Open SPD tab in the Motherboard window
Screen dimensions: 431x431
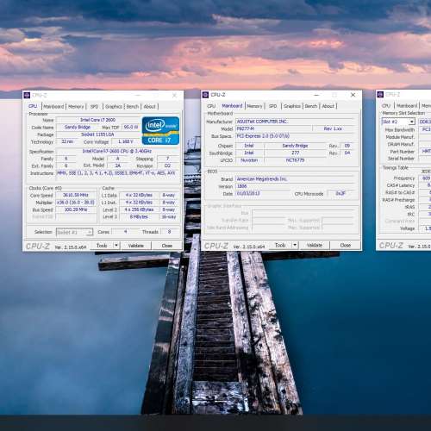(272, 106)
